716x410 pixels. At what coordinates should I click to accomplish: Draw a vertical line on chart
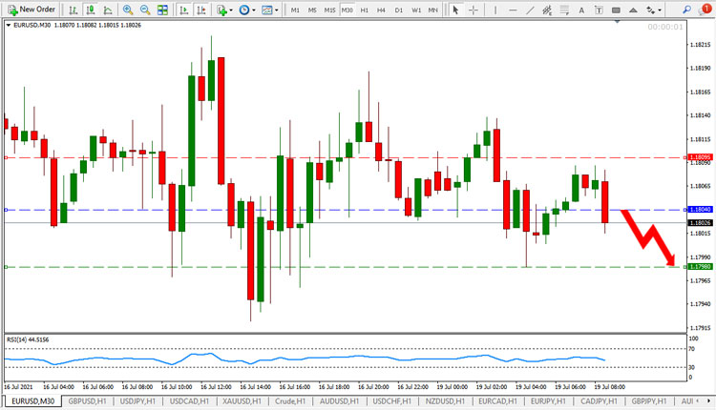495,10
